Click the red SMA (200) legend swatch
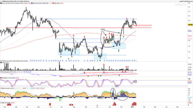193x108 pixels. pos(53,3)
